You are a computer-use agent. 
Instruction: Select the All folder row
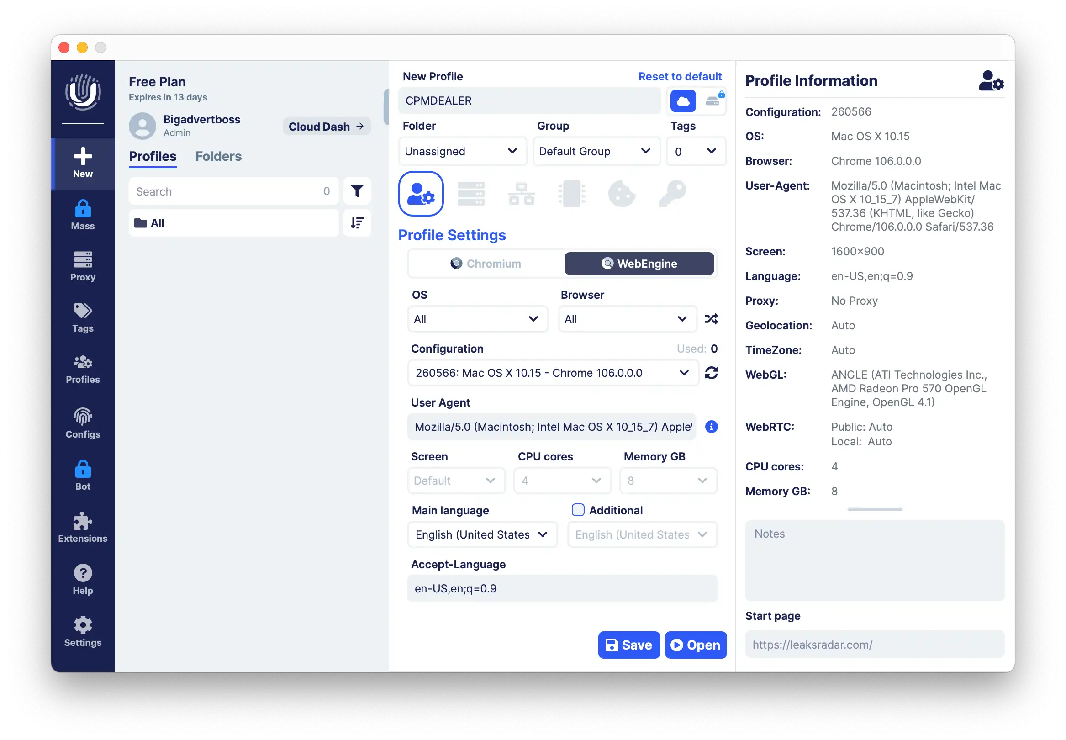[233, 223]
